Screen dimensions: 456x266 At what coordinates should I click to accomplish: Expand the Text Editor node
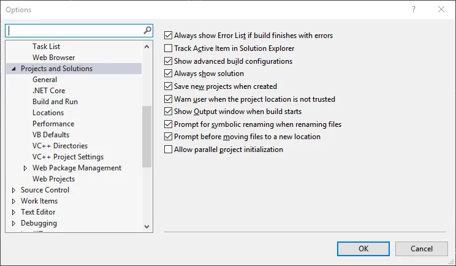13,212
